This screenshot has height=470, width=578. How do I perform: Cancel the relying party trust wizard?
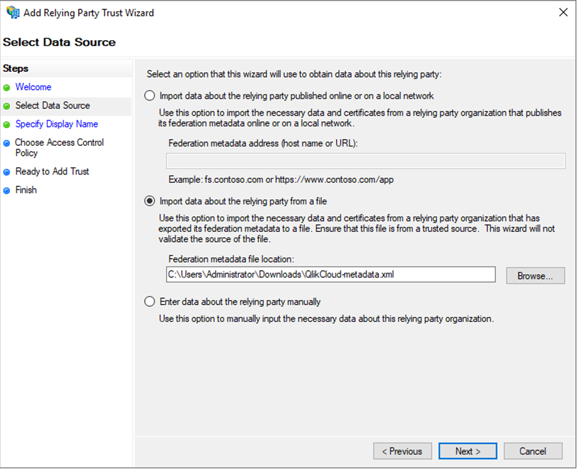point(533,451)
